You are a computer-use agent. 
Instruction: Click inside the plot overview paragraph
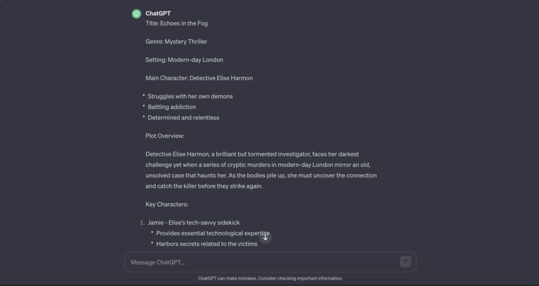coord(261,170)
